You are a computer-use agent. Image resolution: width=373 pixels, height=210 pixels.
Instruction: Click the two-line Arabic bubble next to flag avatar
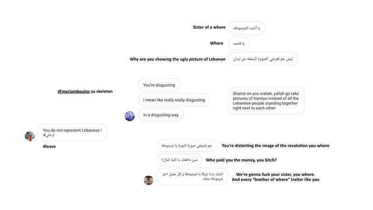(x=192, y=176)
